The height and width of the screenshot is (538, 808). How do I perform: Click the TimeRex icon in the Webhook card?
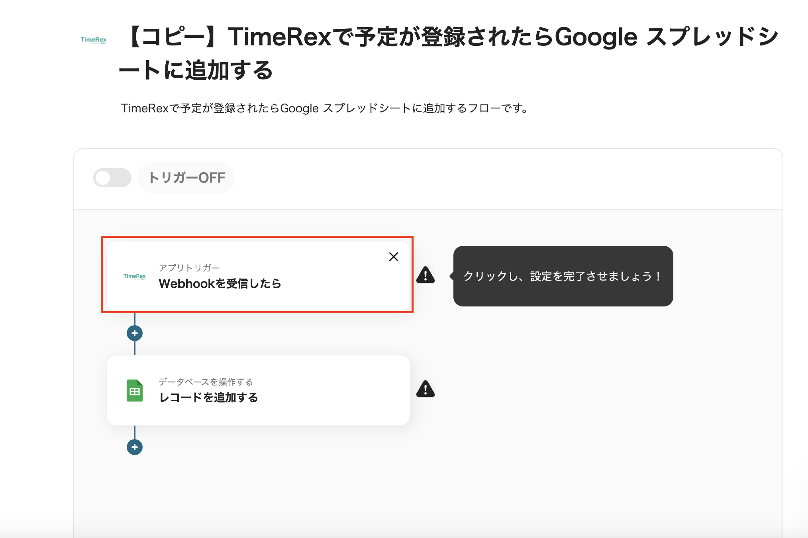click(x=134, y=276)
